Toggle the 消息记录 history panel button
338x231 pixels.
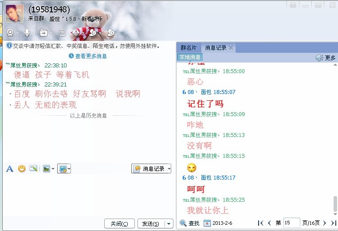point(151,168)
